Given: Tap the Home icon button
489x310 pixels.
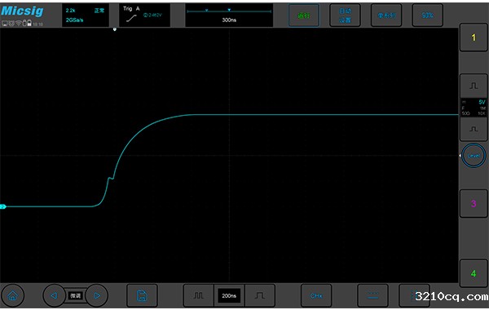Looking at the screenshot, I should pos(12,295).
